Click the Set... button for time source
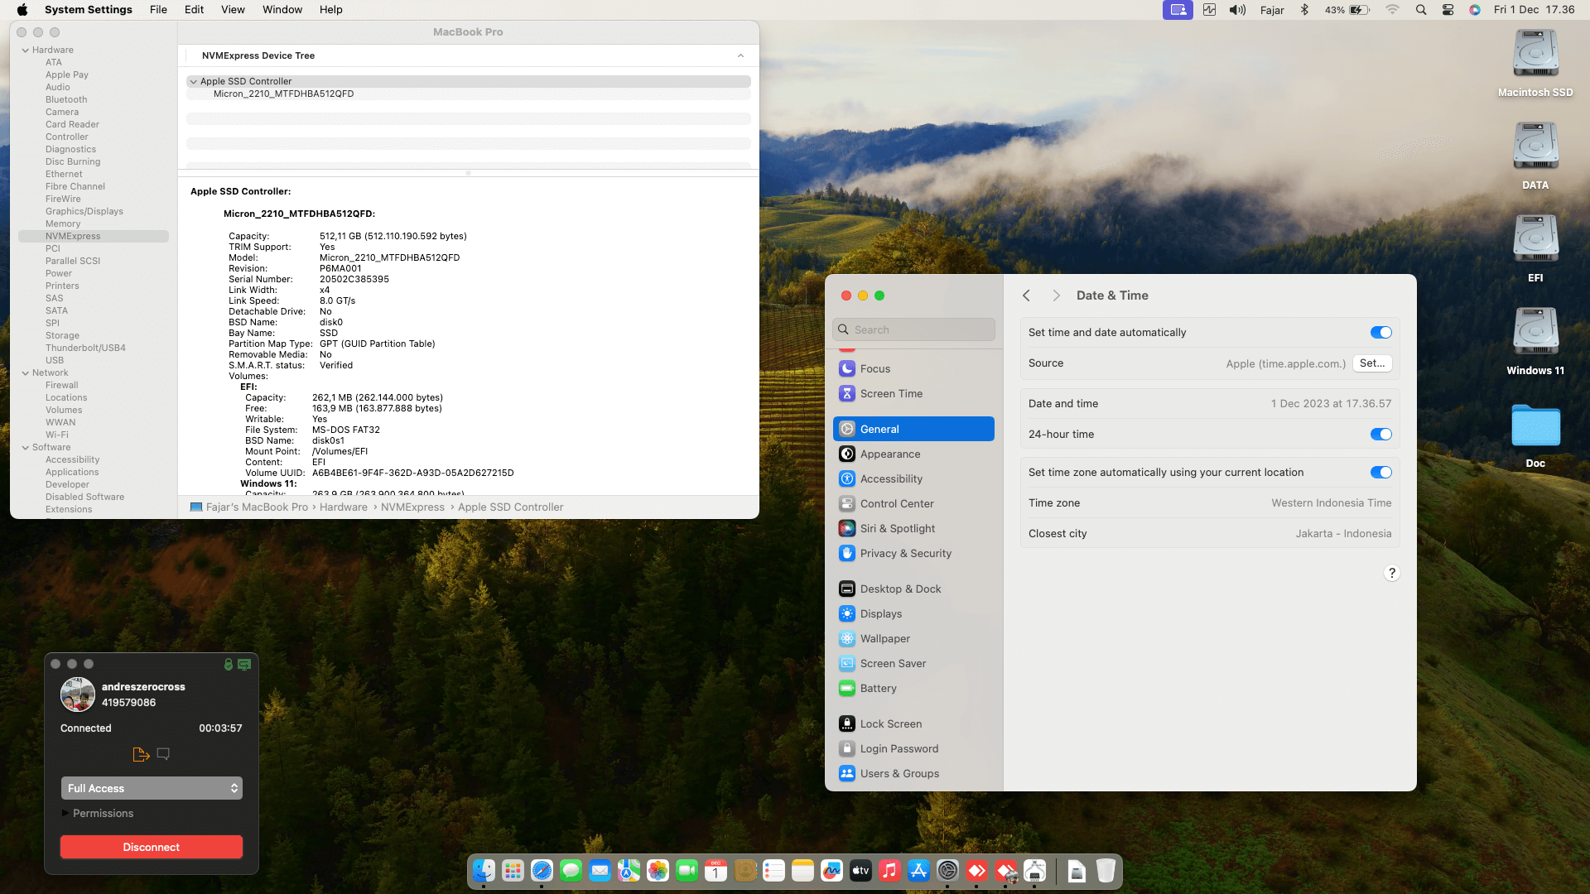1590x894 pixels. pos(1371,363)
